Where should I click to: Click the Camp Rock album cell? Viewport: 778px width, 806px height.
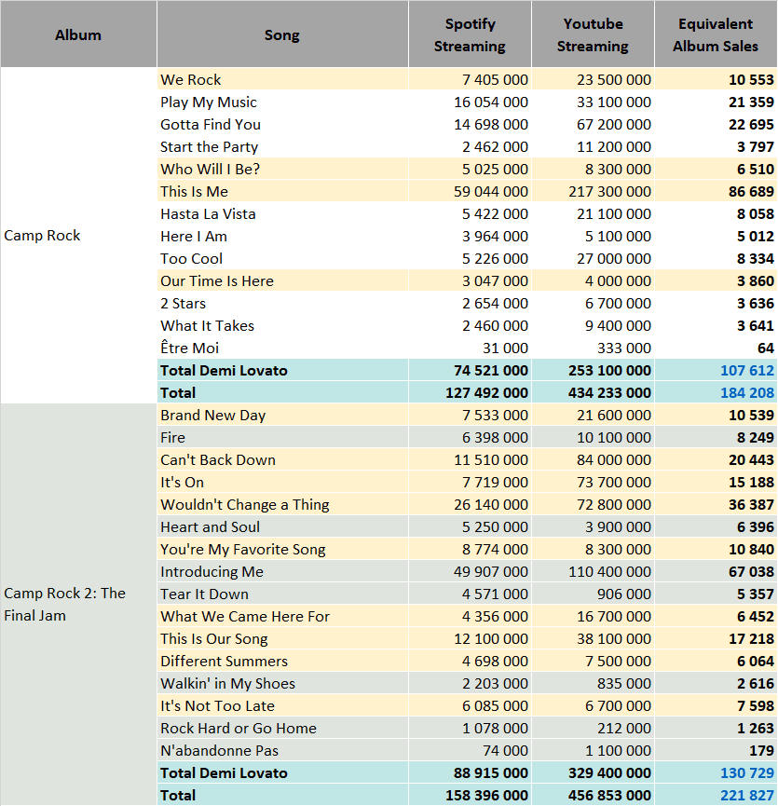click(x=78, y=236)
